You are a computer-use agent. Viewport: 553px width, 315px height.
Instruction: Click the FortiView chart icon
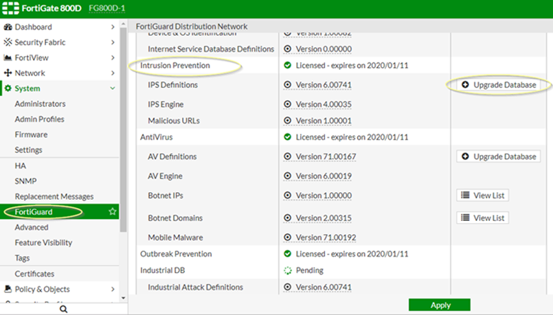(x=8, y=58)
